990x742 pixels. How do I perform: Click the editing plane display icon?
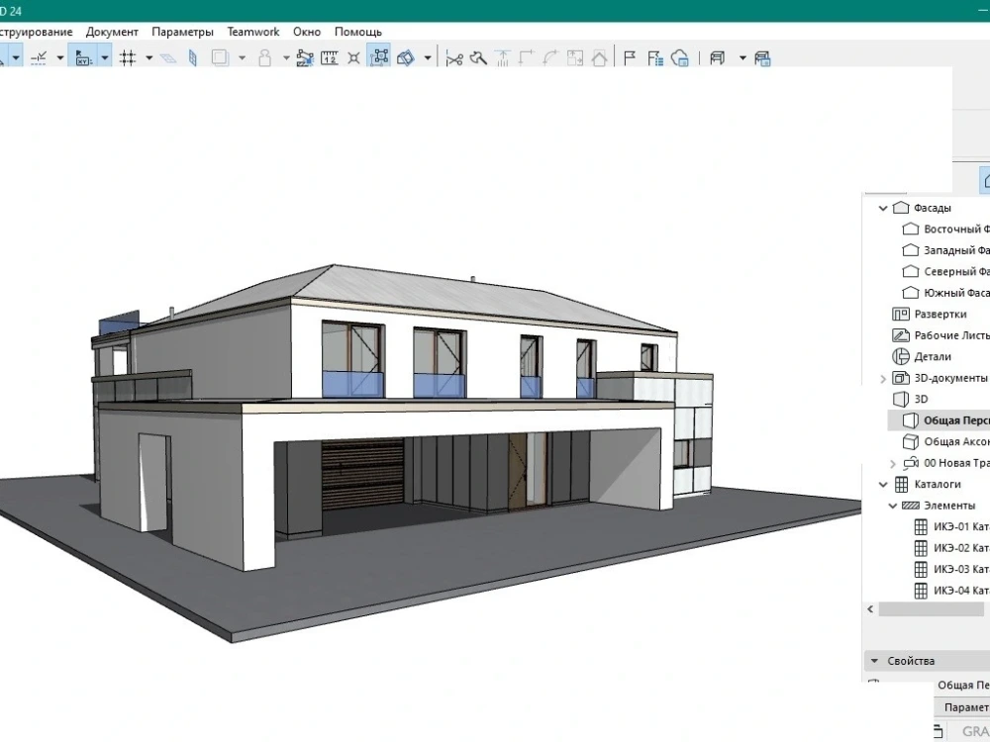pos(168,58)
